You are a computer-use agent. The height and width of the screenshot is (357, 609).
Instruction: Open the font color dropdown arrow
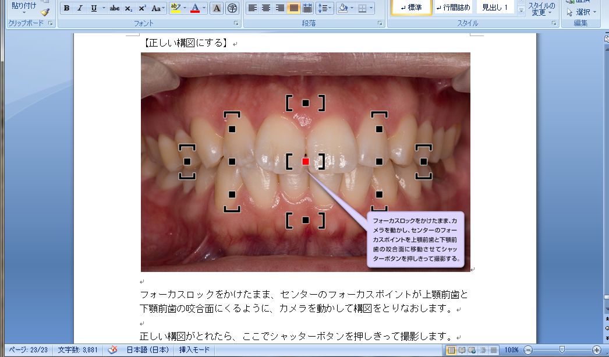click(x=204, y=8)
